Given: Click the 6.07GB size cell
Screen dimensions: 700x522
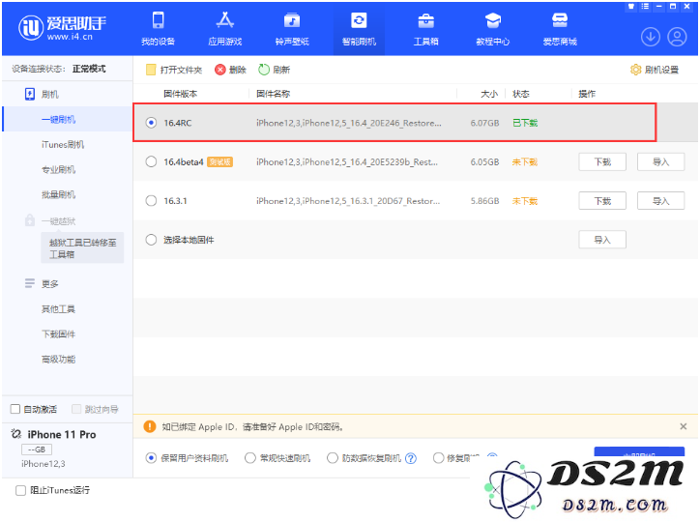Looking at the screenshot, I should (484, 123).
